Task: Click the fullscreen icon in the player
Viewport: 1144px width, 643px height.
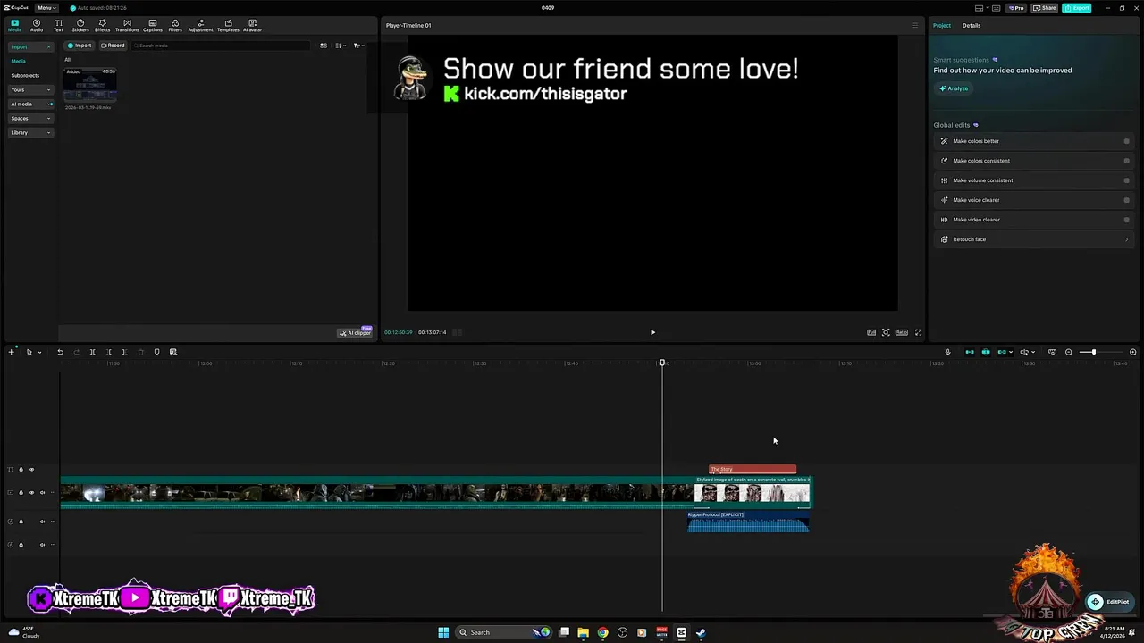Action: pyautogui.click(x=918, y=332)
